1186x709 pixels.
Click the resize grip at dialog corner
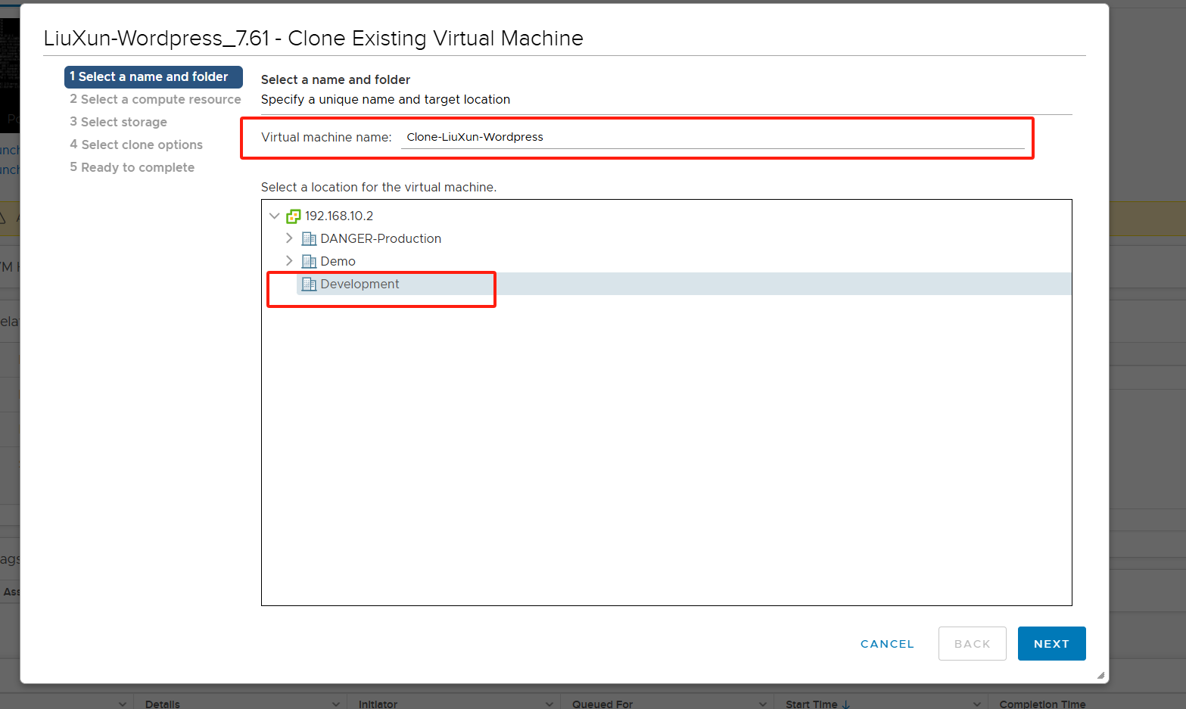click(1100, 675)
